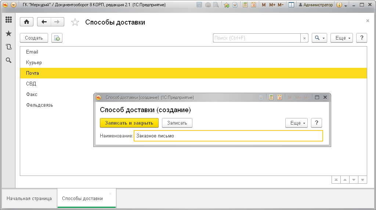The image size is (376, 210).
Task: Open calculator icon in main title bar
Action: coord(245,5)
